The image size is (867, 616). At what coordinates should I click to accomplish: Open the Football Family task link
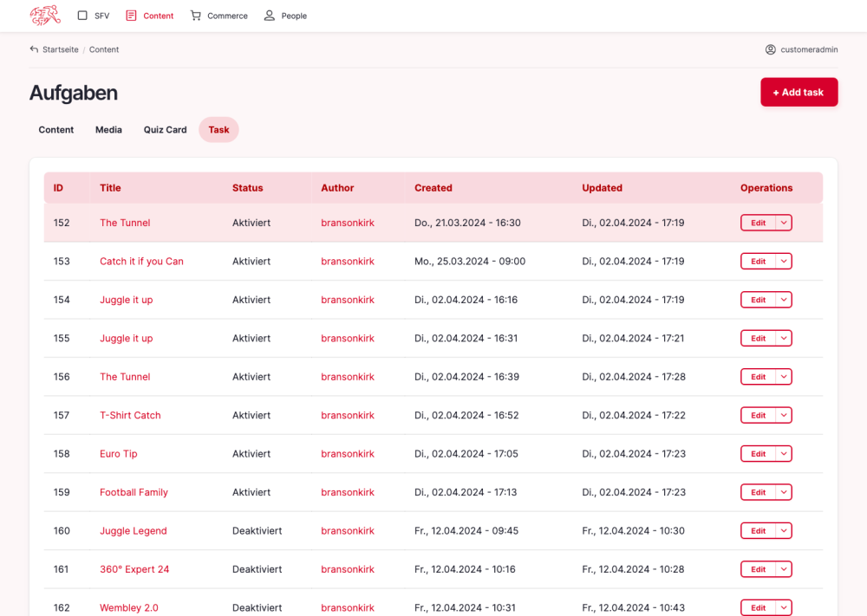pyautogui.click(x=134, y=492)
